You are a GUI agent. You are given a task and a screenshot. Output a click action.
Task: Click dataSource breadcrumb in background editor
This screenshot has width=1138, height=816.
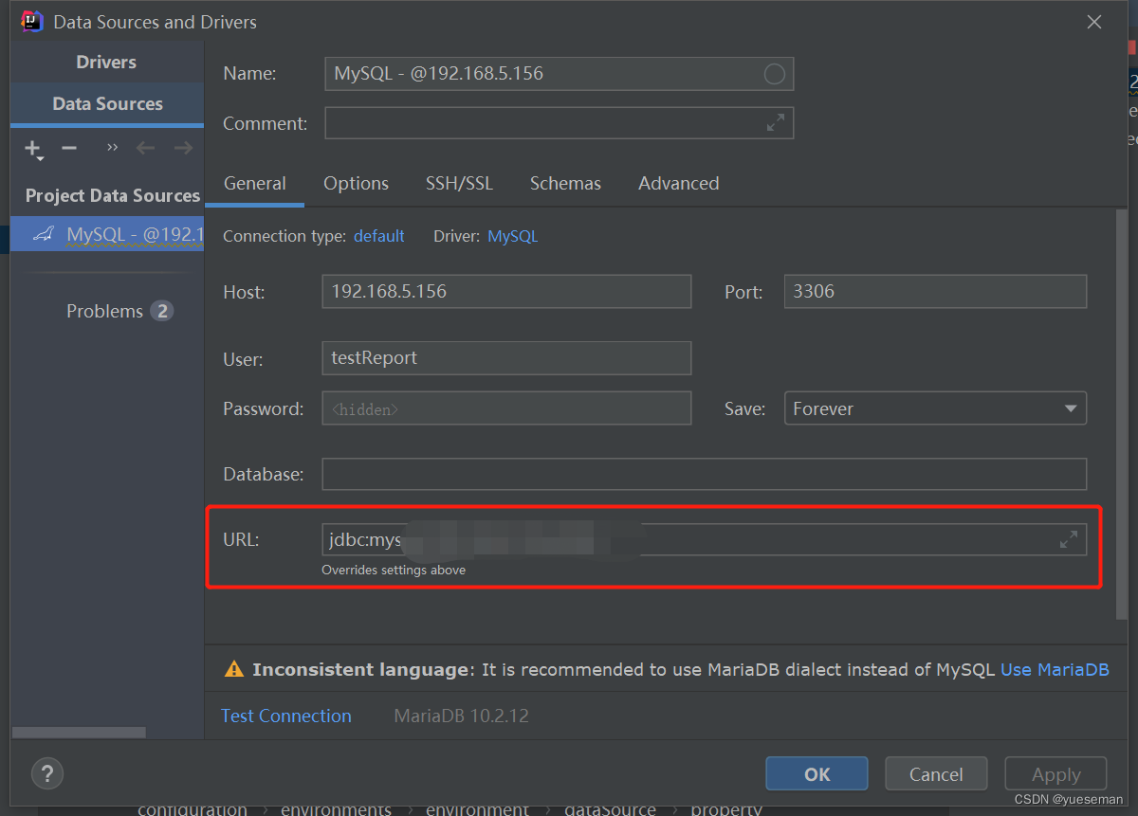point(610,809)
